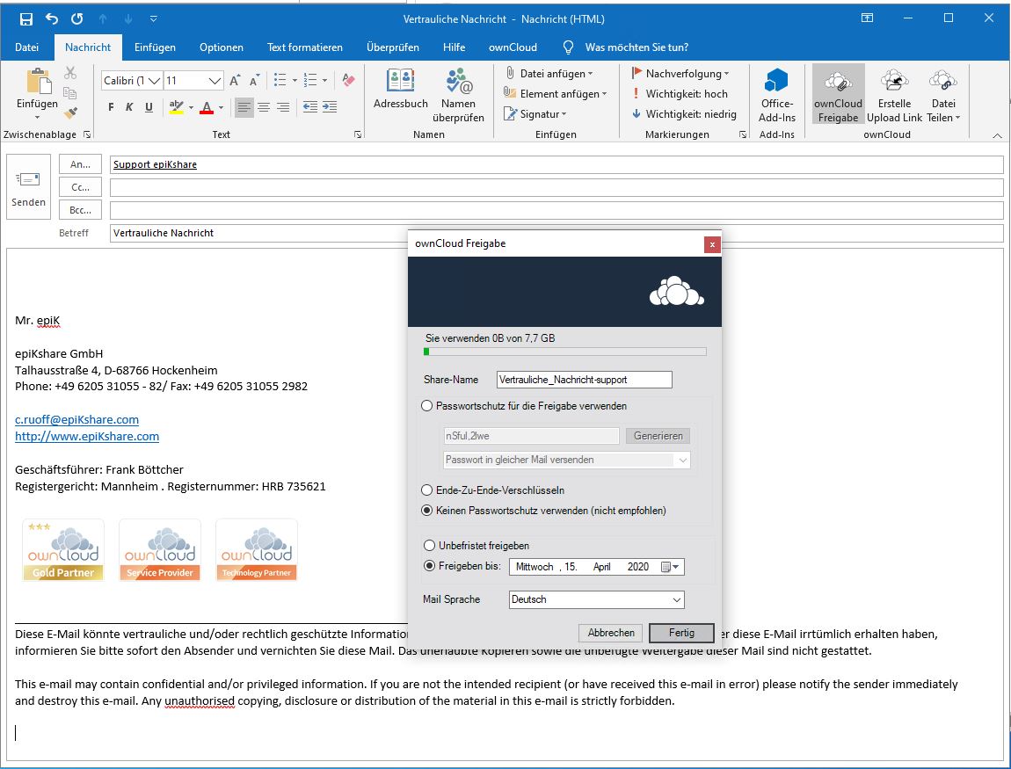Open Signatur dropdown
1011x769 pixels.
[x=535, y=114]
